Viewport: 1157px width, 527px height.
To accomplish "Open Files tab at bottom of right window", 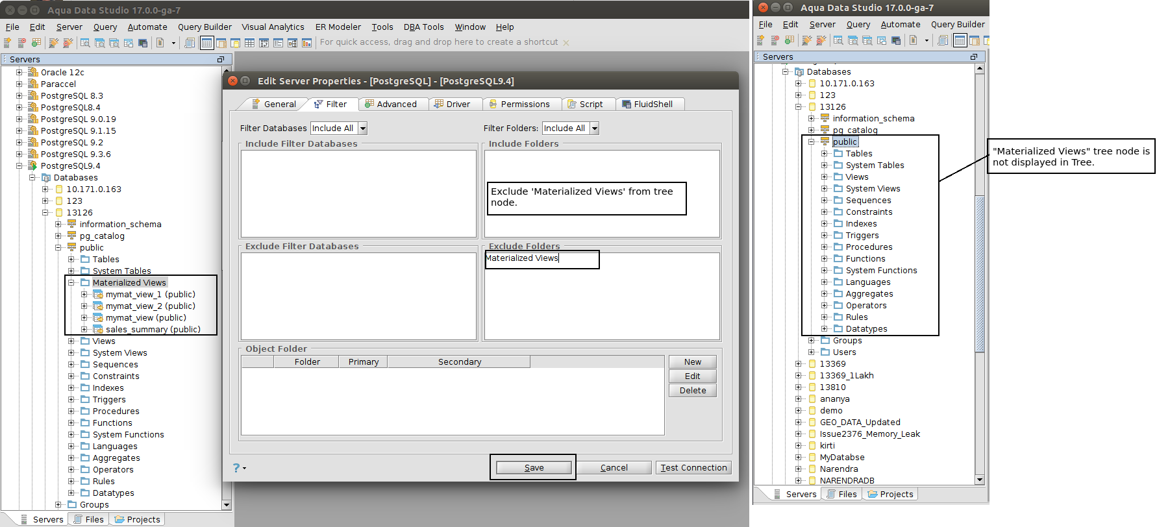I will click(x=841, y=495).
